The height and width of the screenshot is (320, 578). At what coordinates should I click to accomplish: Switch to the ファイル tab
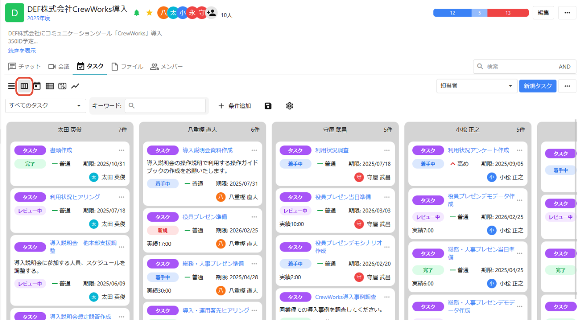[x=127, y=67]
